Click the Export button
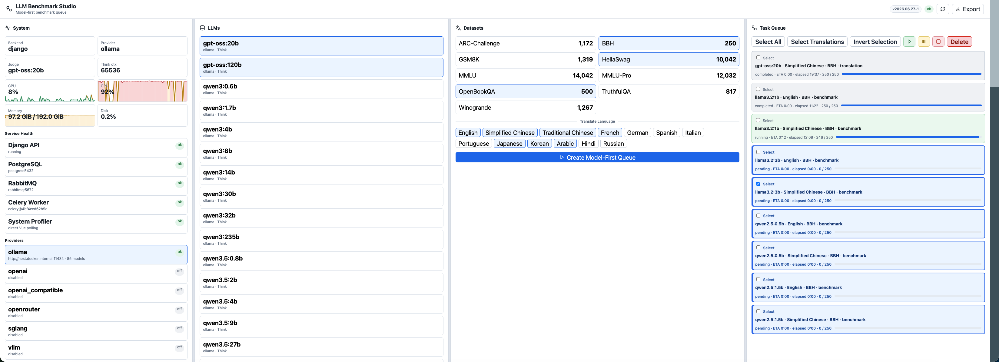Screen dimensions: 999x362 [967, 9]
